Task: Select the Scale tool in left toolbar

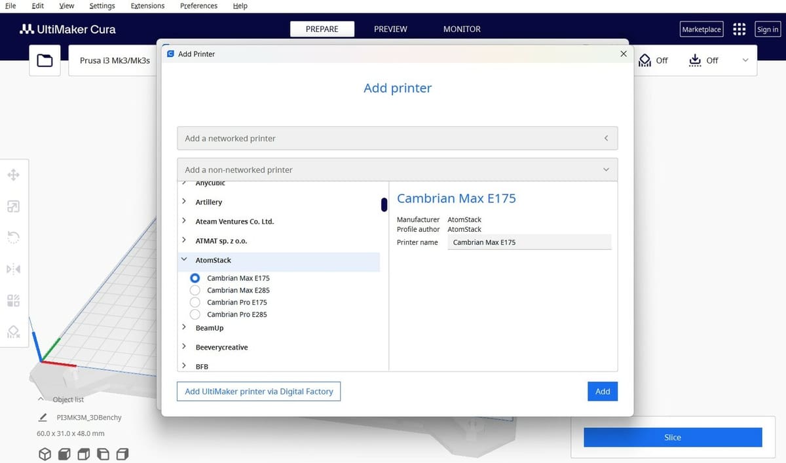Action: pos(13,206)
